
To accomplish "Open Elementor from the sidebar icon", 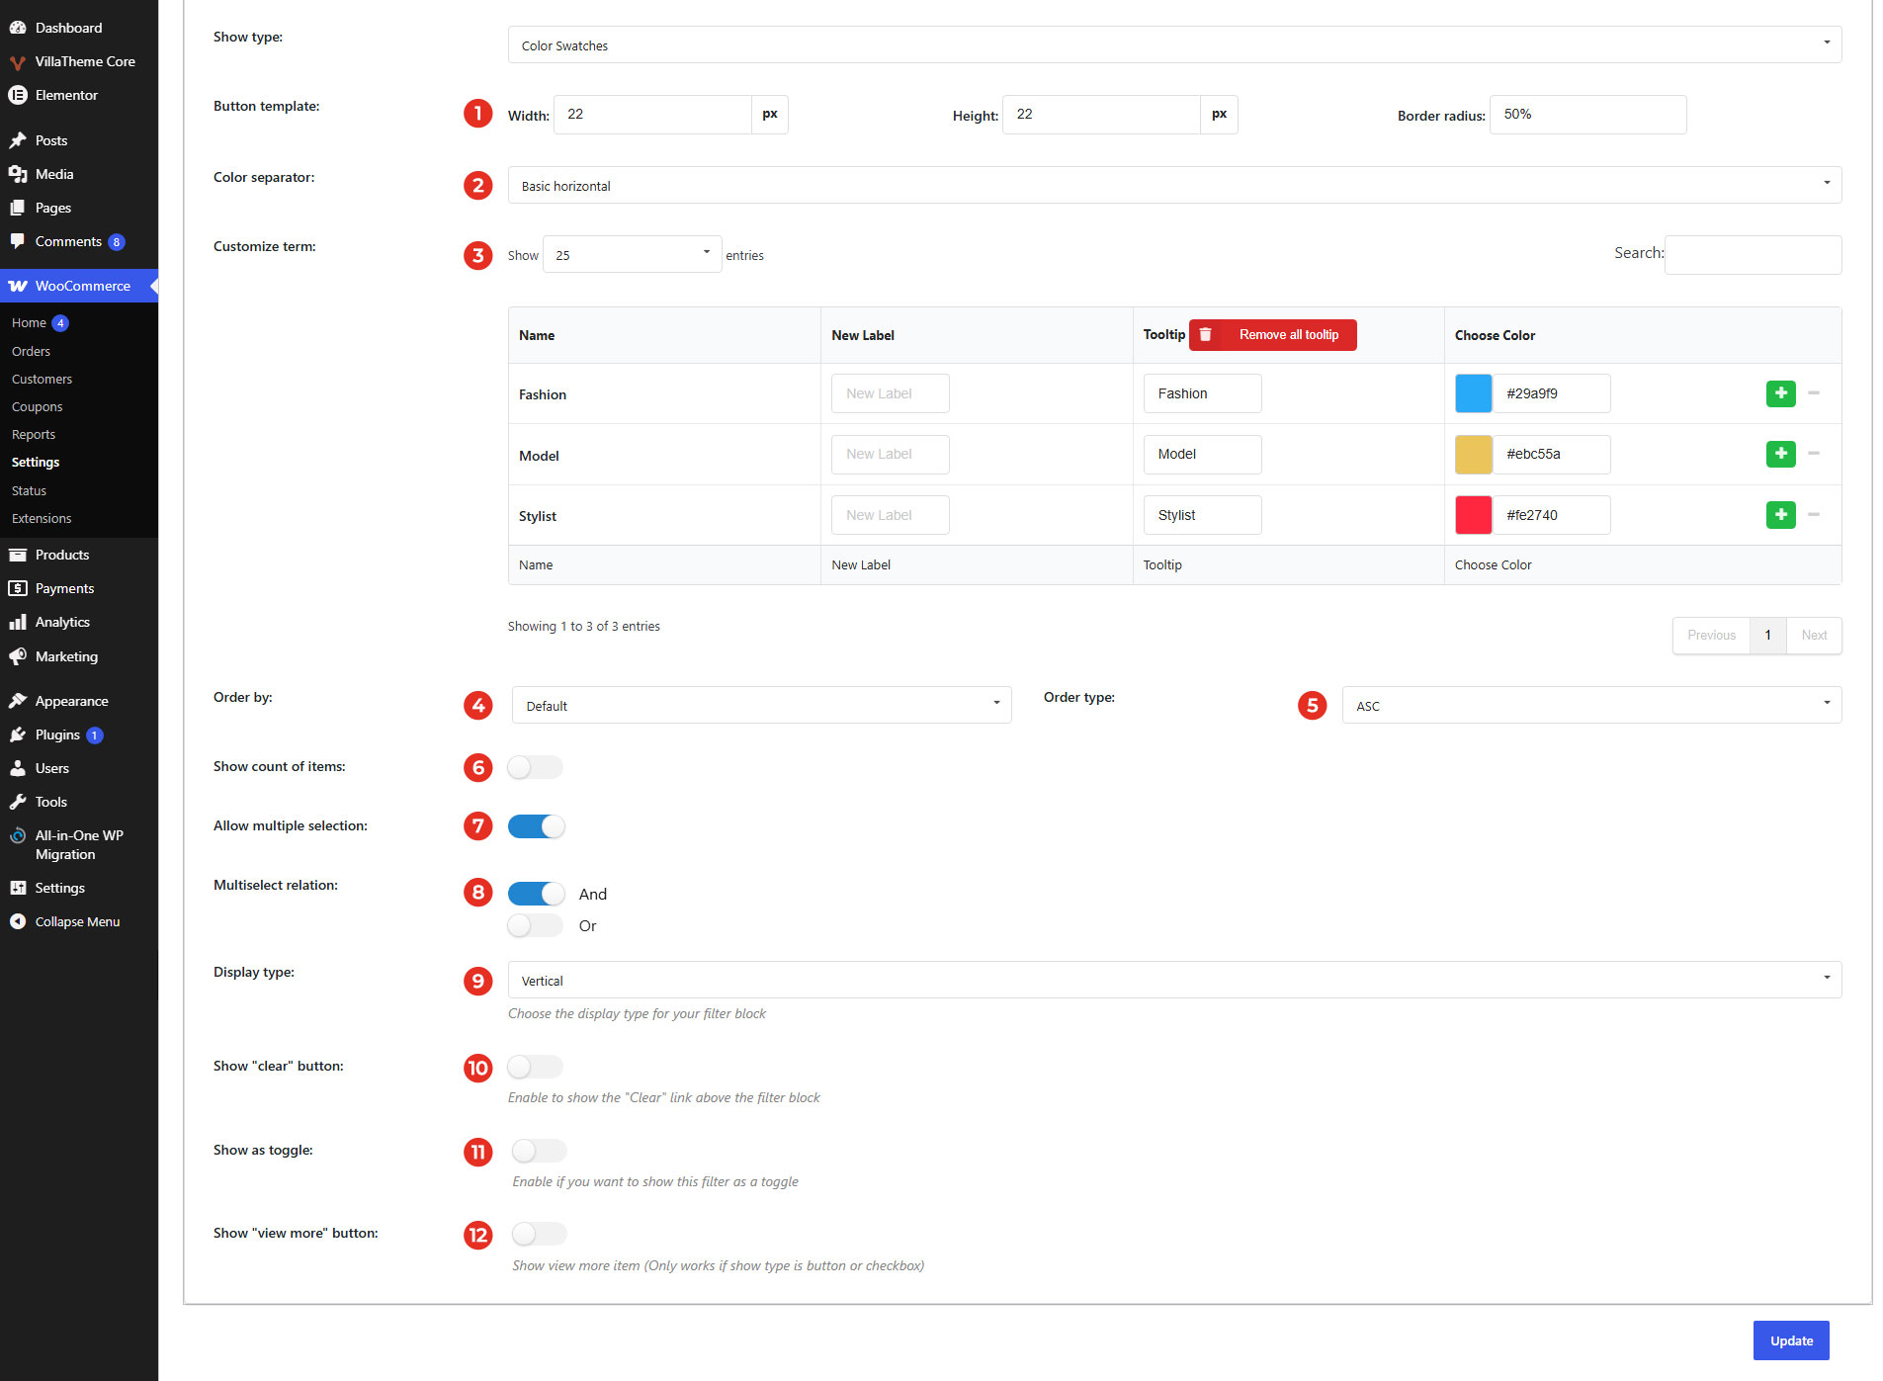I will pos(18,95).
